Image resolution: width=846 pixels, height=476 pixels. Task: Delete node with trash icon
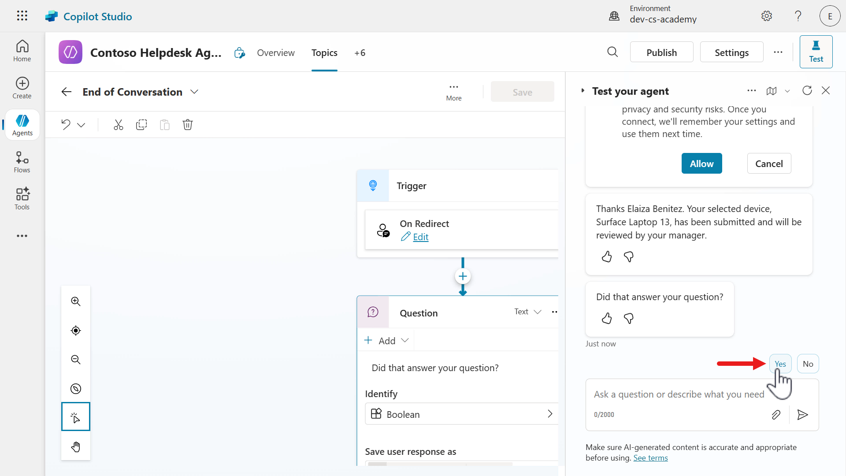(188, 125)
